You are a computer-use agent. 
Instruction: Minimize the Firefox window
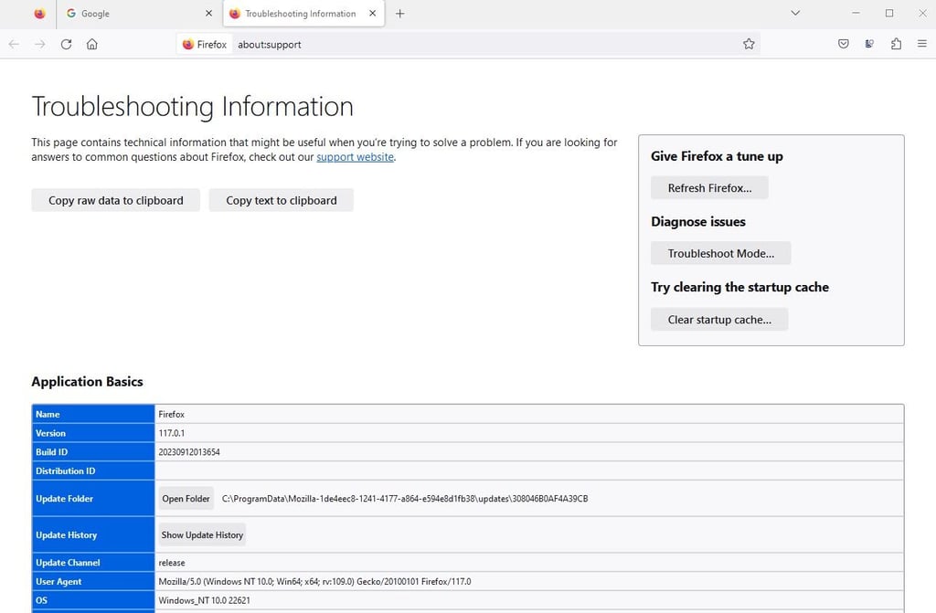pyautogui.click(x=856, y=13)
